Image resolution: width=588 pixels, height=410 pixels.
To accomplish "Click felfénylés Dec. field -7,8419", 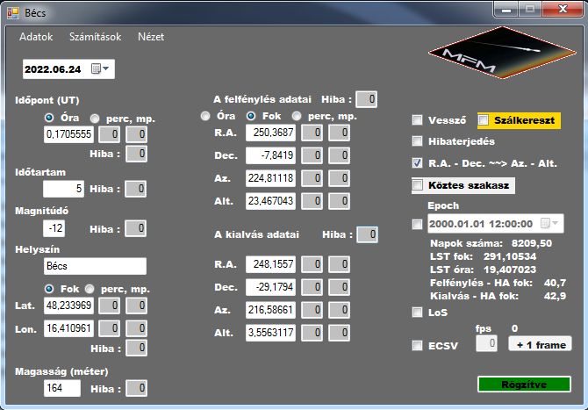I will click(270, 155).
